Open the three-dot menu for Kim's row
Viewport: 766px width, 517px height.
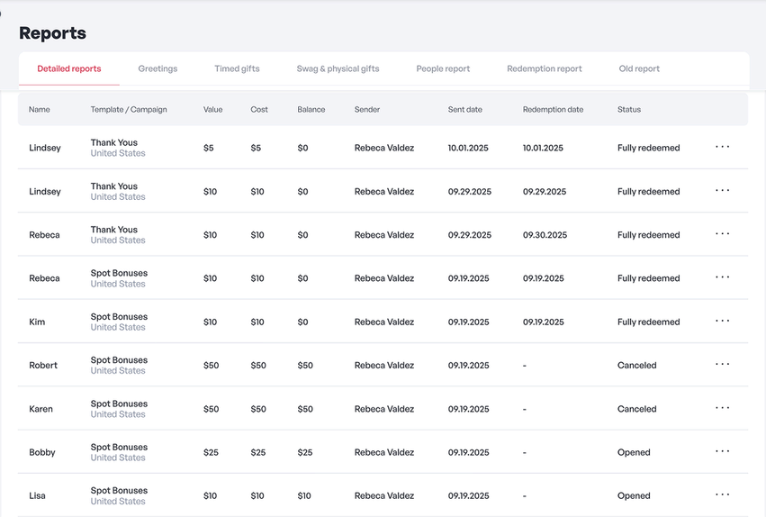pyautogui.click(x=722, y=321)
